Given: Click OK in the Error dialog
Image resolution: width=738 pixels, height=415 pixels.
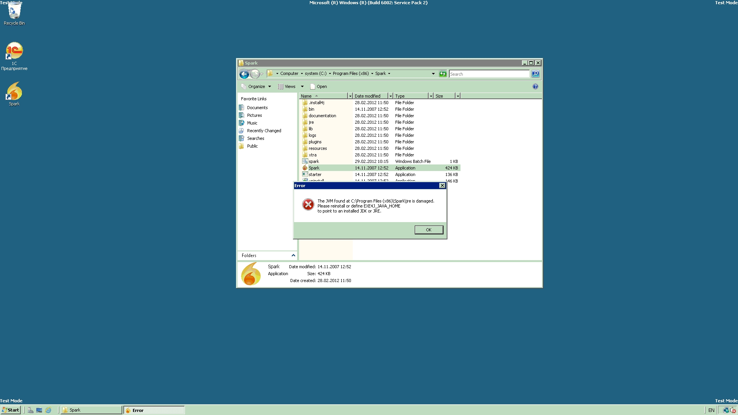Looking at the screenshot, I should [429, 230].
